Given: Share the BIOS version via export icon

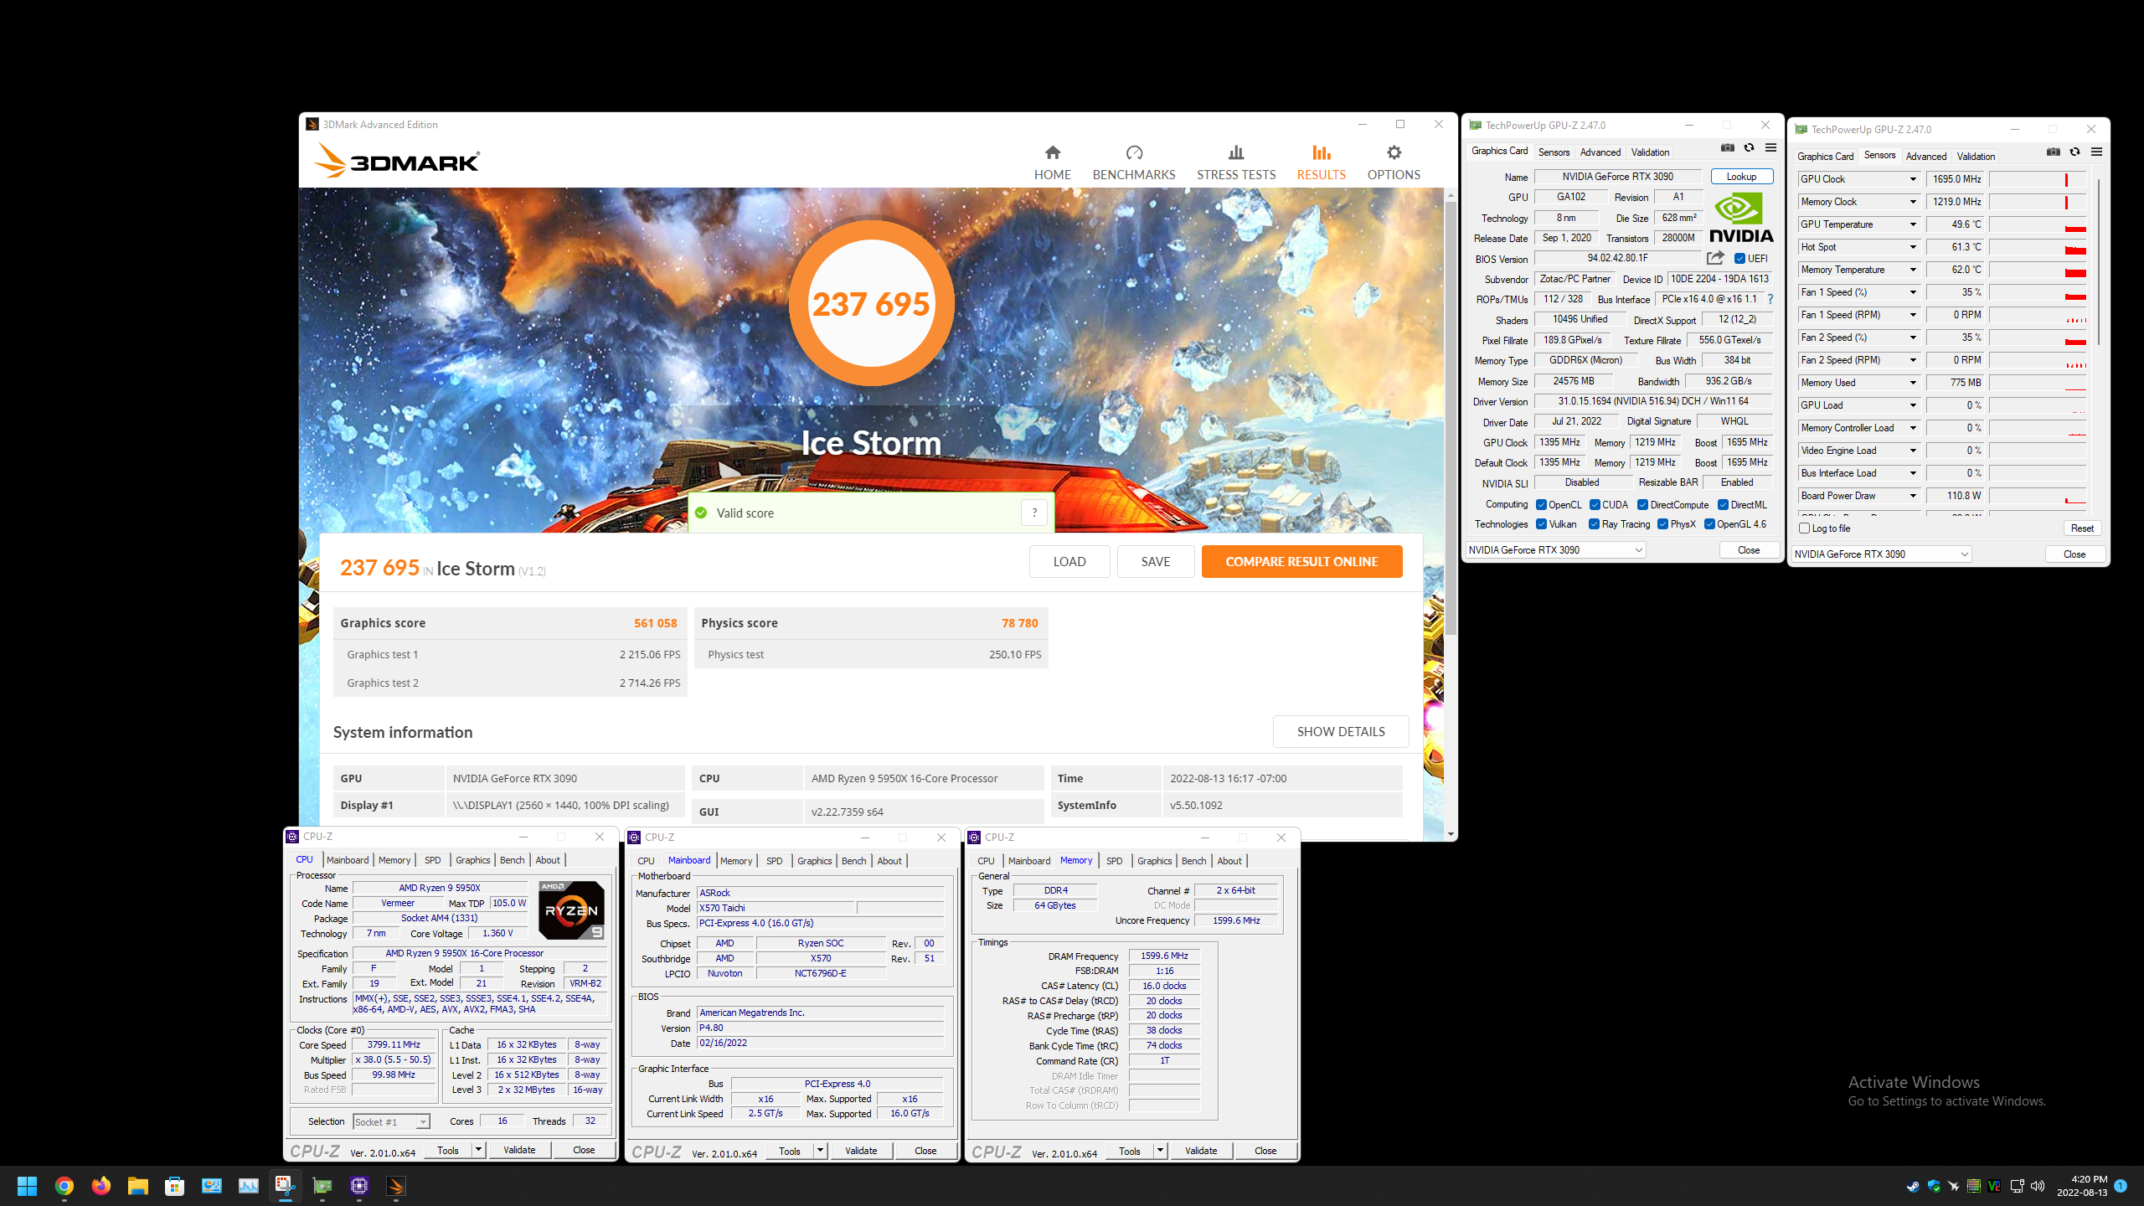Looking at the screenshot, I should click(1715, 258).
